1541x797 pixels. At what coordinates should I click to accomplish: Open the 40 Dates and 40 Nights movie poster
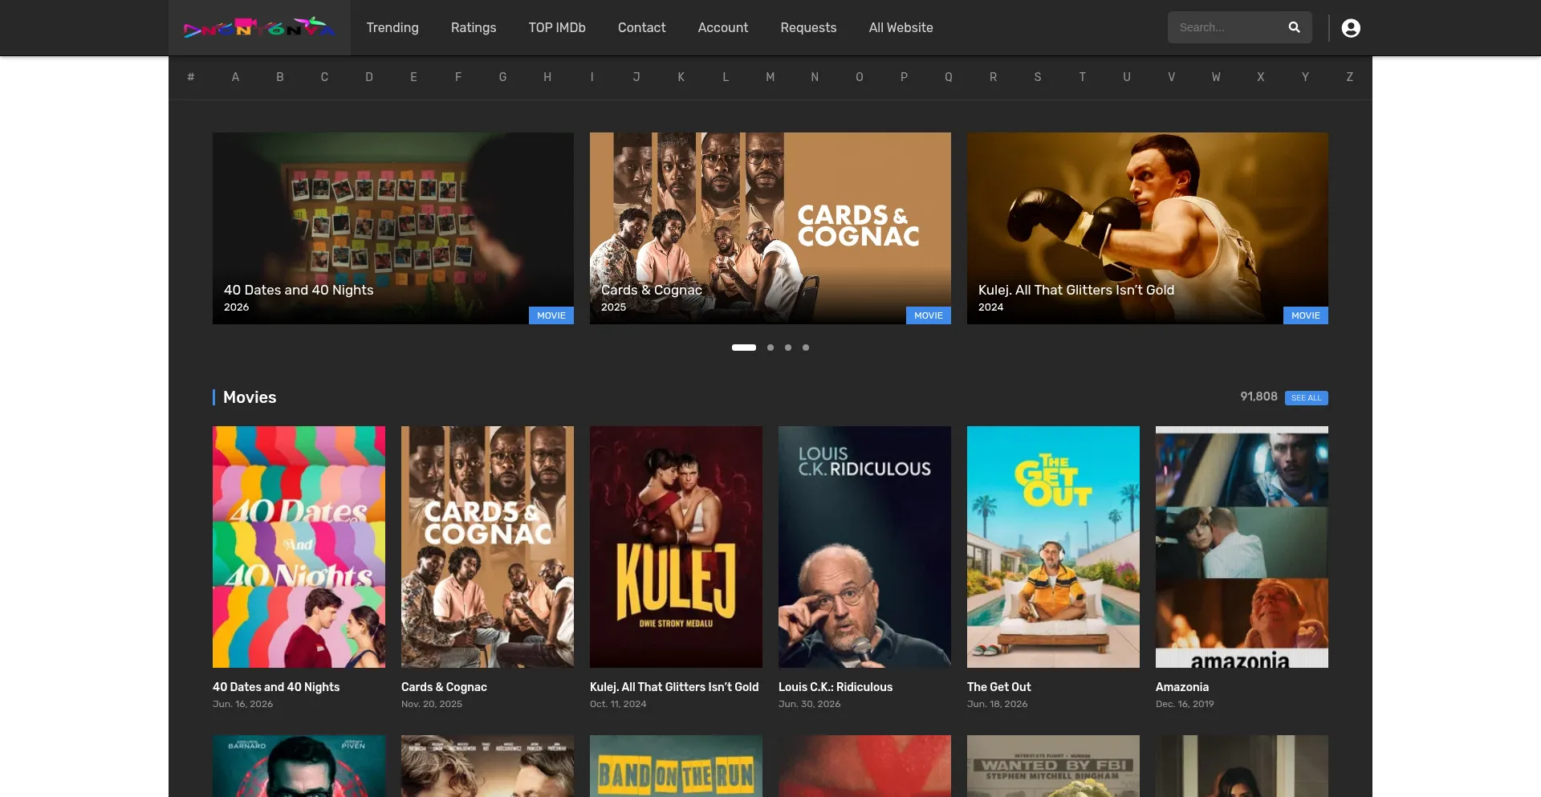point(299,547)
